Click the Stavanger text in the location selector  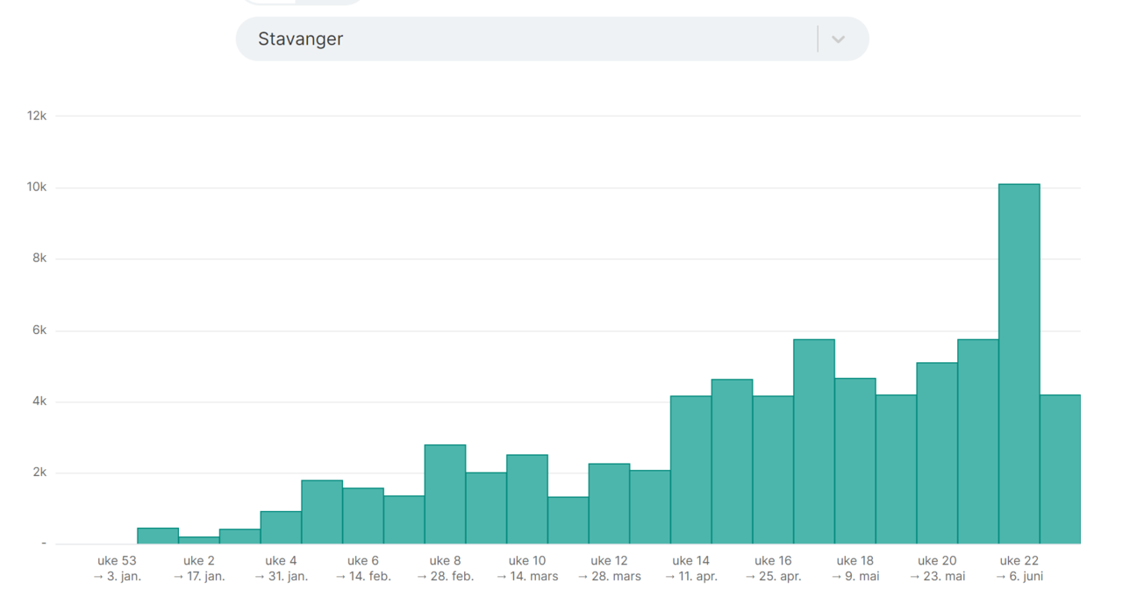(x=301, y=39)
